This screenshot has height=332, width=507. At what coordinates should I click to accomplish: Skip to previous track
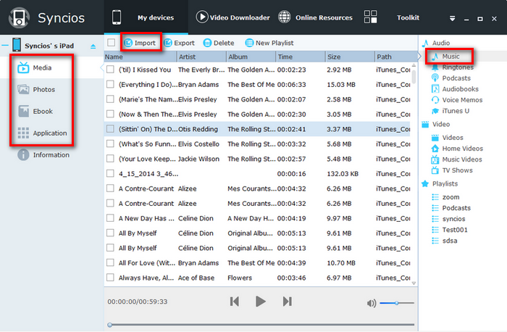click(235, 302)
